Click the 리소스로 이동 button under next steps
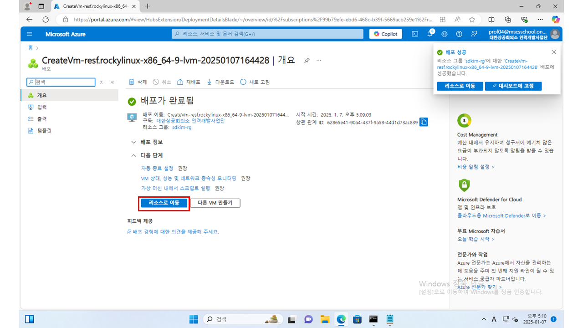 tap(164, 203)
